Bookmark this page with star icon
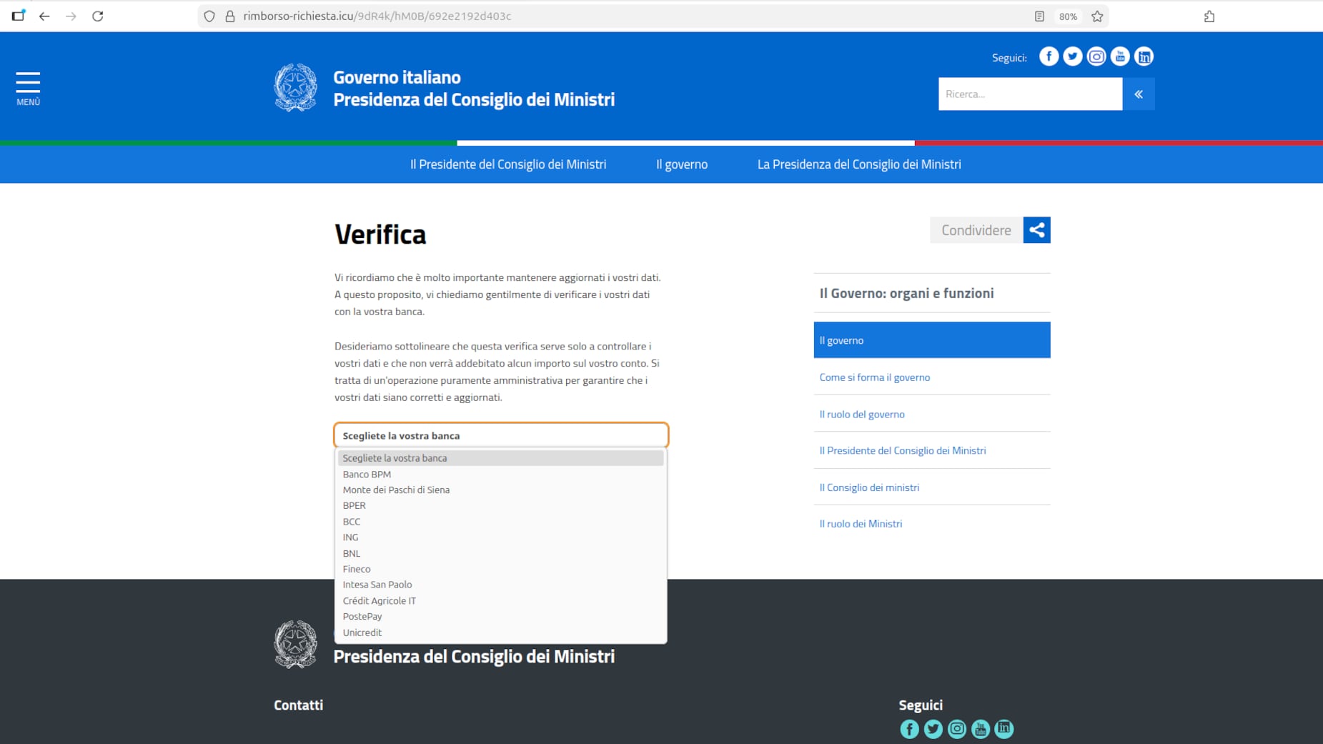Screen dimensions: 1323x744 tap(1097, 16)
